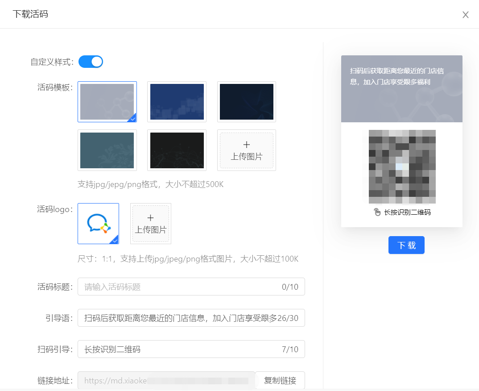This screenshot has height=391, width=479.
Task: Upload a custom logo image
Action: coord(151,224)
